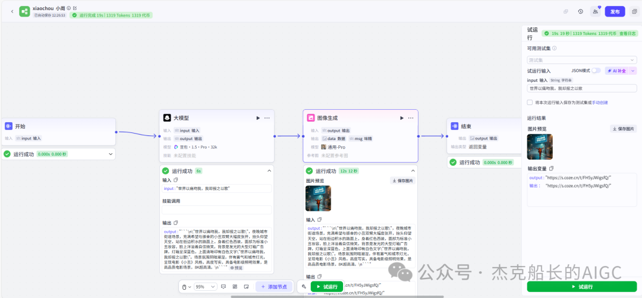Click the debug tool icon beside 试运行
Screen dimensions: 642x298
pos(304,287)
